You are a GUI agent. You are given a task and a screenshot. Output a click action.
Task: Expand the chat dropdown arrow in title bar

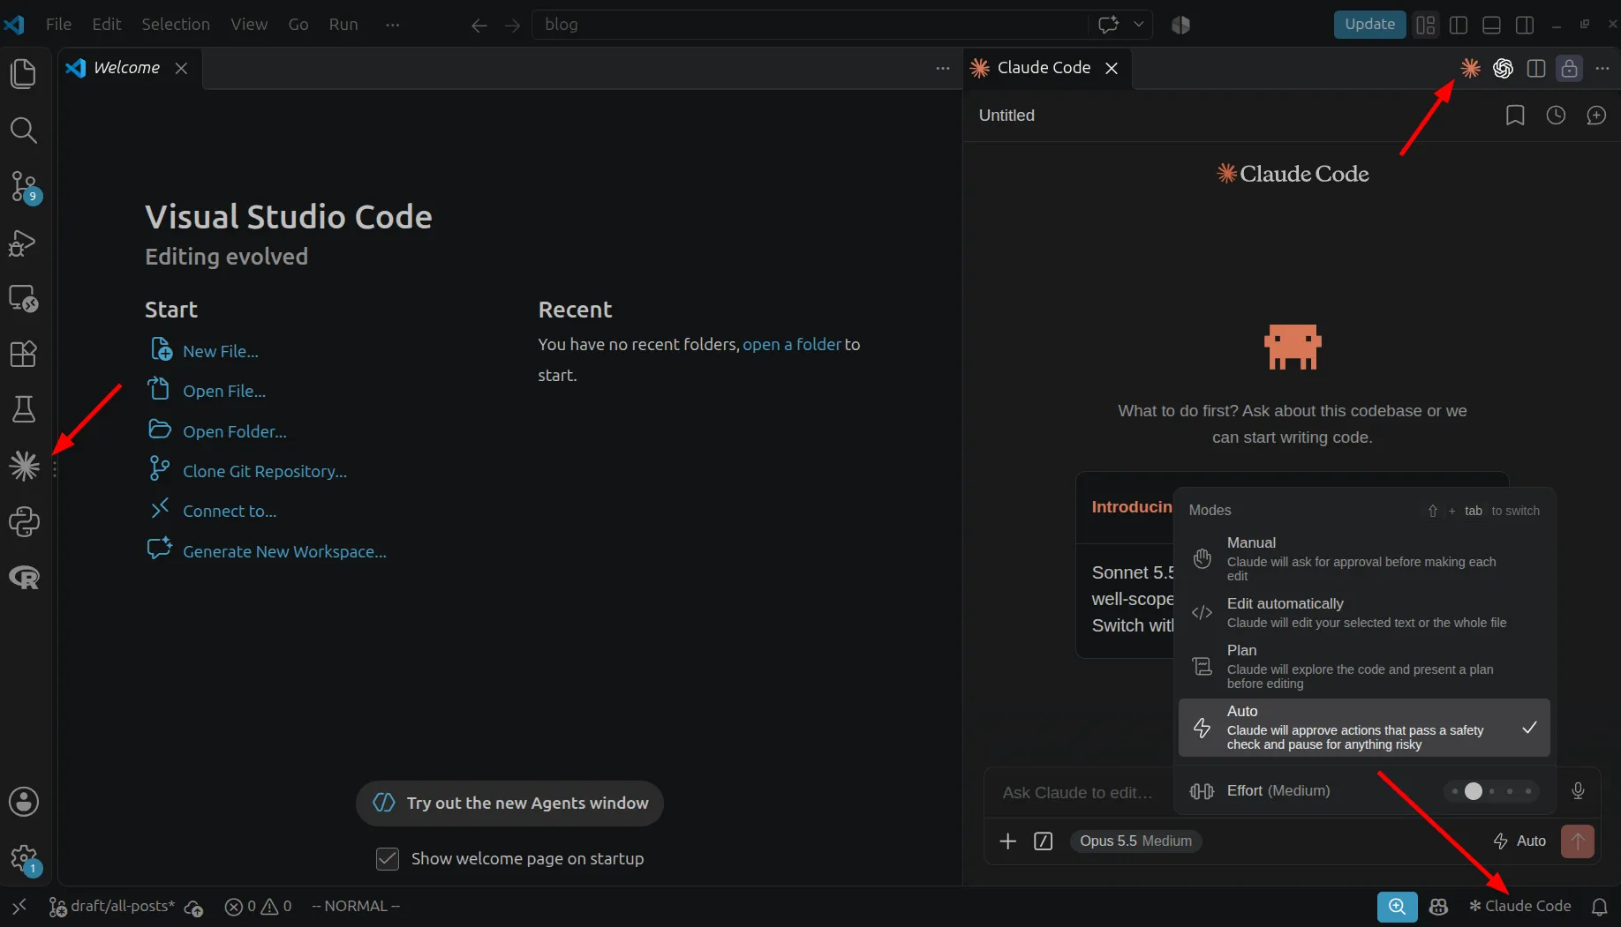[x=1138, y=25]
